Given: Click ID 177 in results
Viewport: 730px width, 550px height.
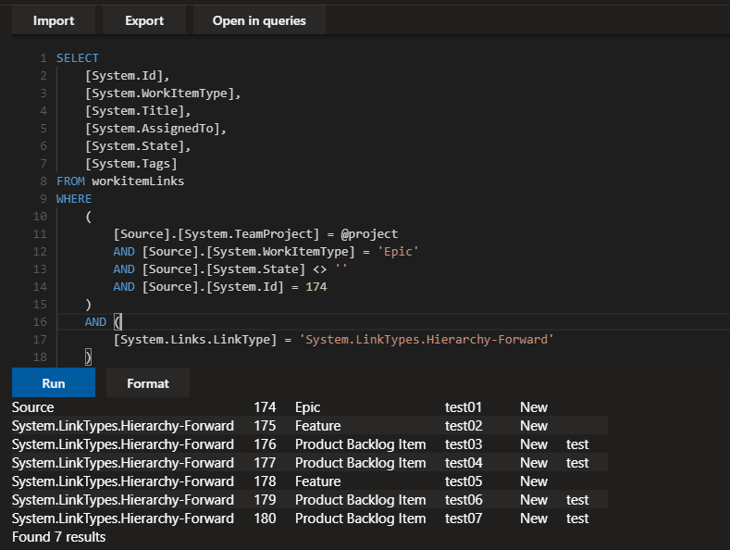Looking at the screenshot, I should 265,463.
